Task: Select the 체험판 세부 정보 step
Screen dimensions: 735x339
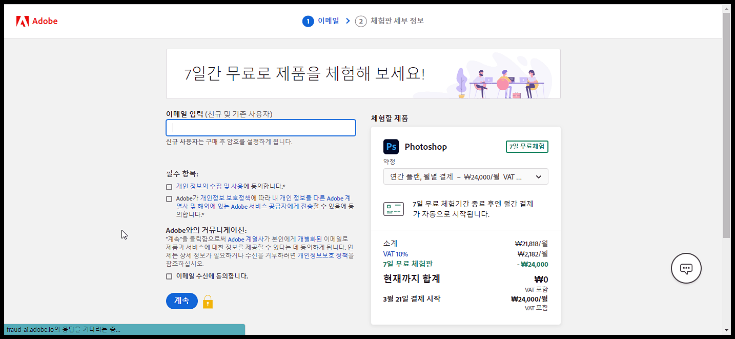Action: tap(397, 21)
